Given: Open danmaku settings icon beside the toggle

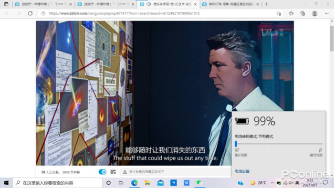Looking at the screenshot, I should pyautogui.click(x=113, y=172).
